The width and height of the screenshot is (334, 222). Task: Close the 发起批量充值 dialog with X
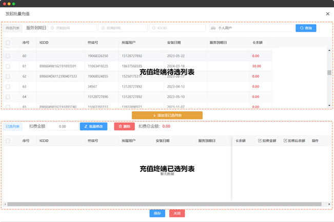pyautogui.click(x=328, y=14)
